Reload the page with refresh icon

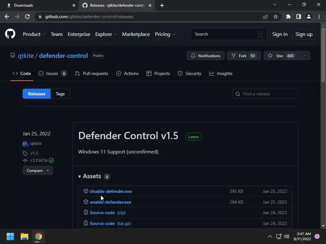pyautogui.click(x=27, y=17)
